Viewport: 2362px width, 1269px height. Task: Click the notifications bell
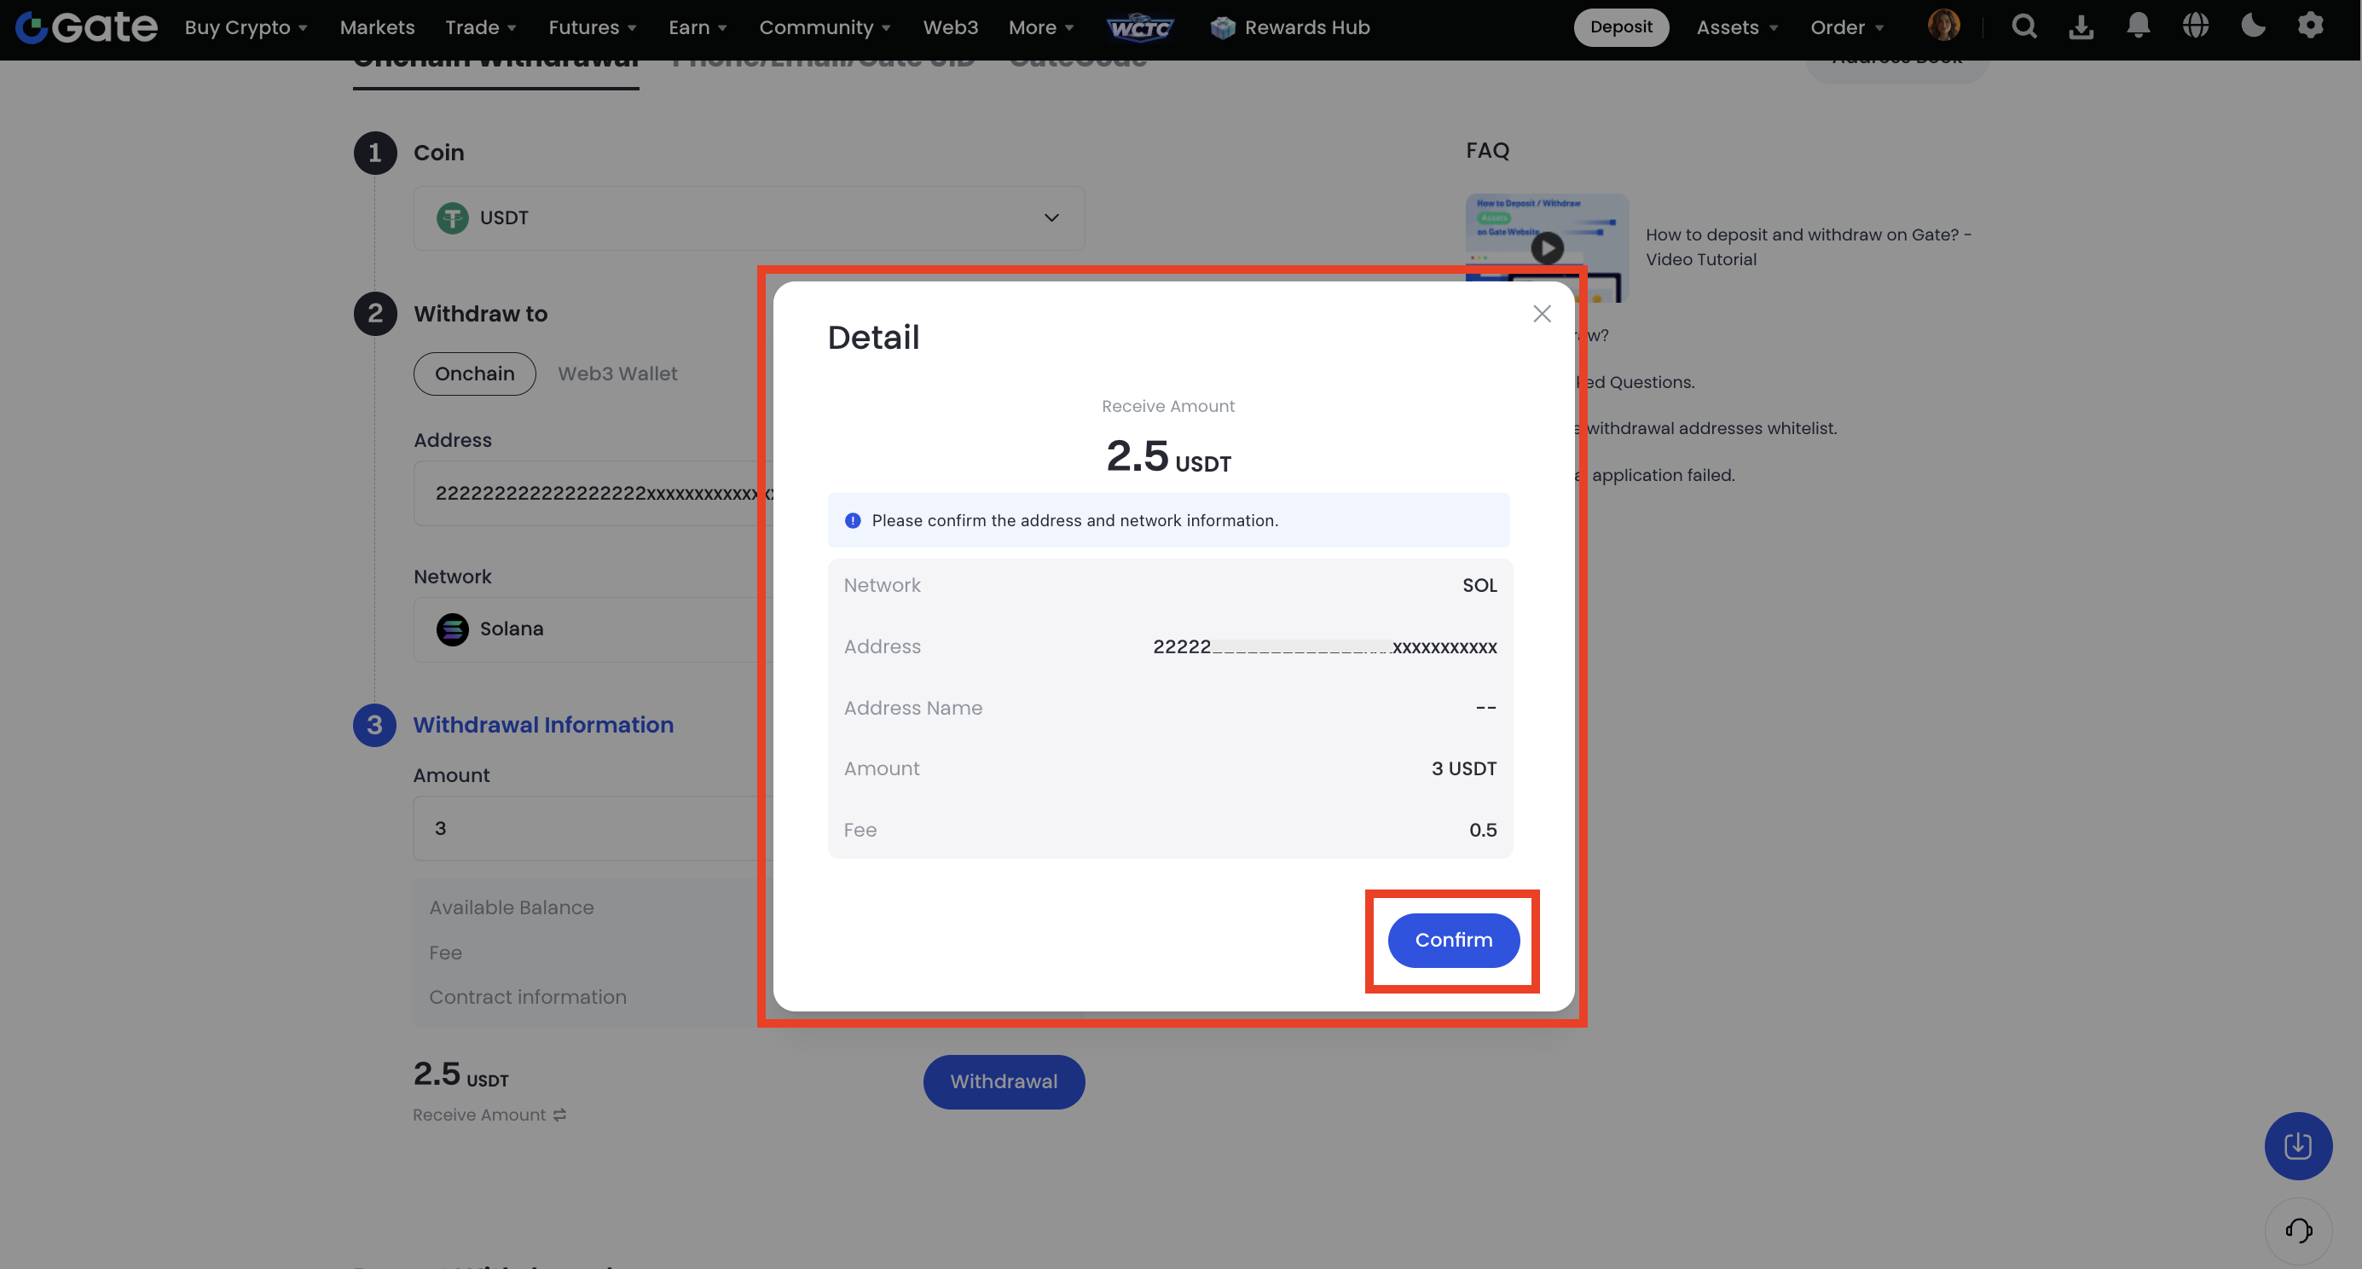2138,26
